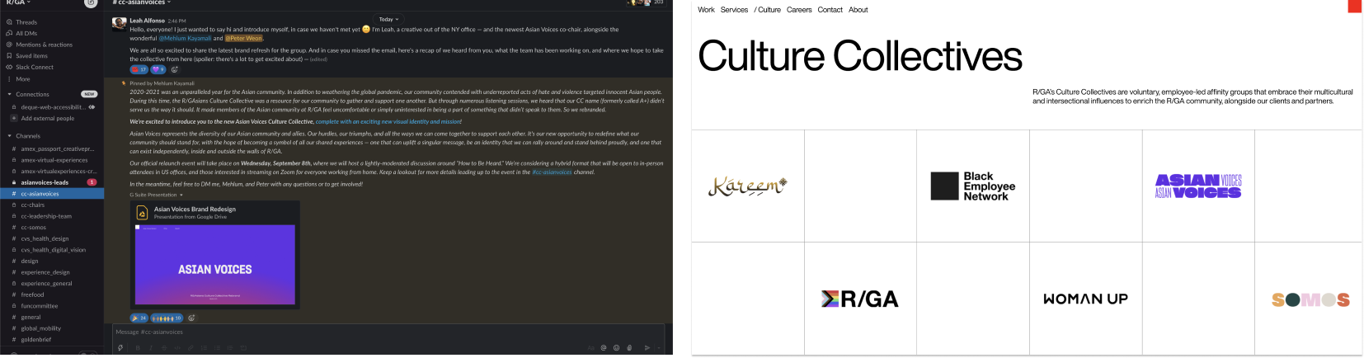Viewport: 1364px width, 358px height.
Task: Open send options dropdown next to send
Action: coord(659,348)
